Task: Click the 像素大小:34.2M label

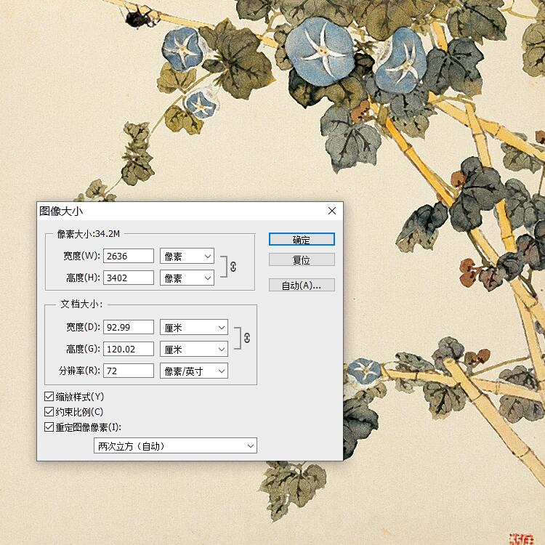Action: [88, 234]
